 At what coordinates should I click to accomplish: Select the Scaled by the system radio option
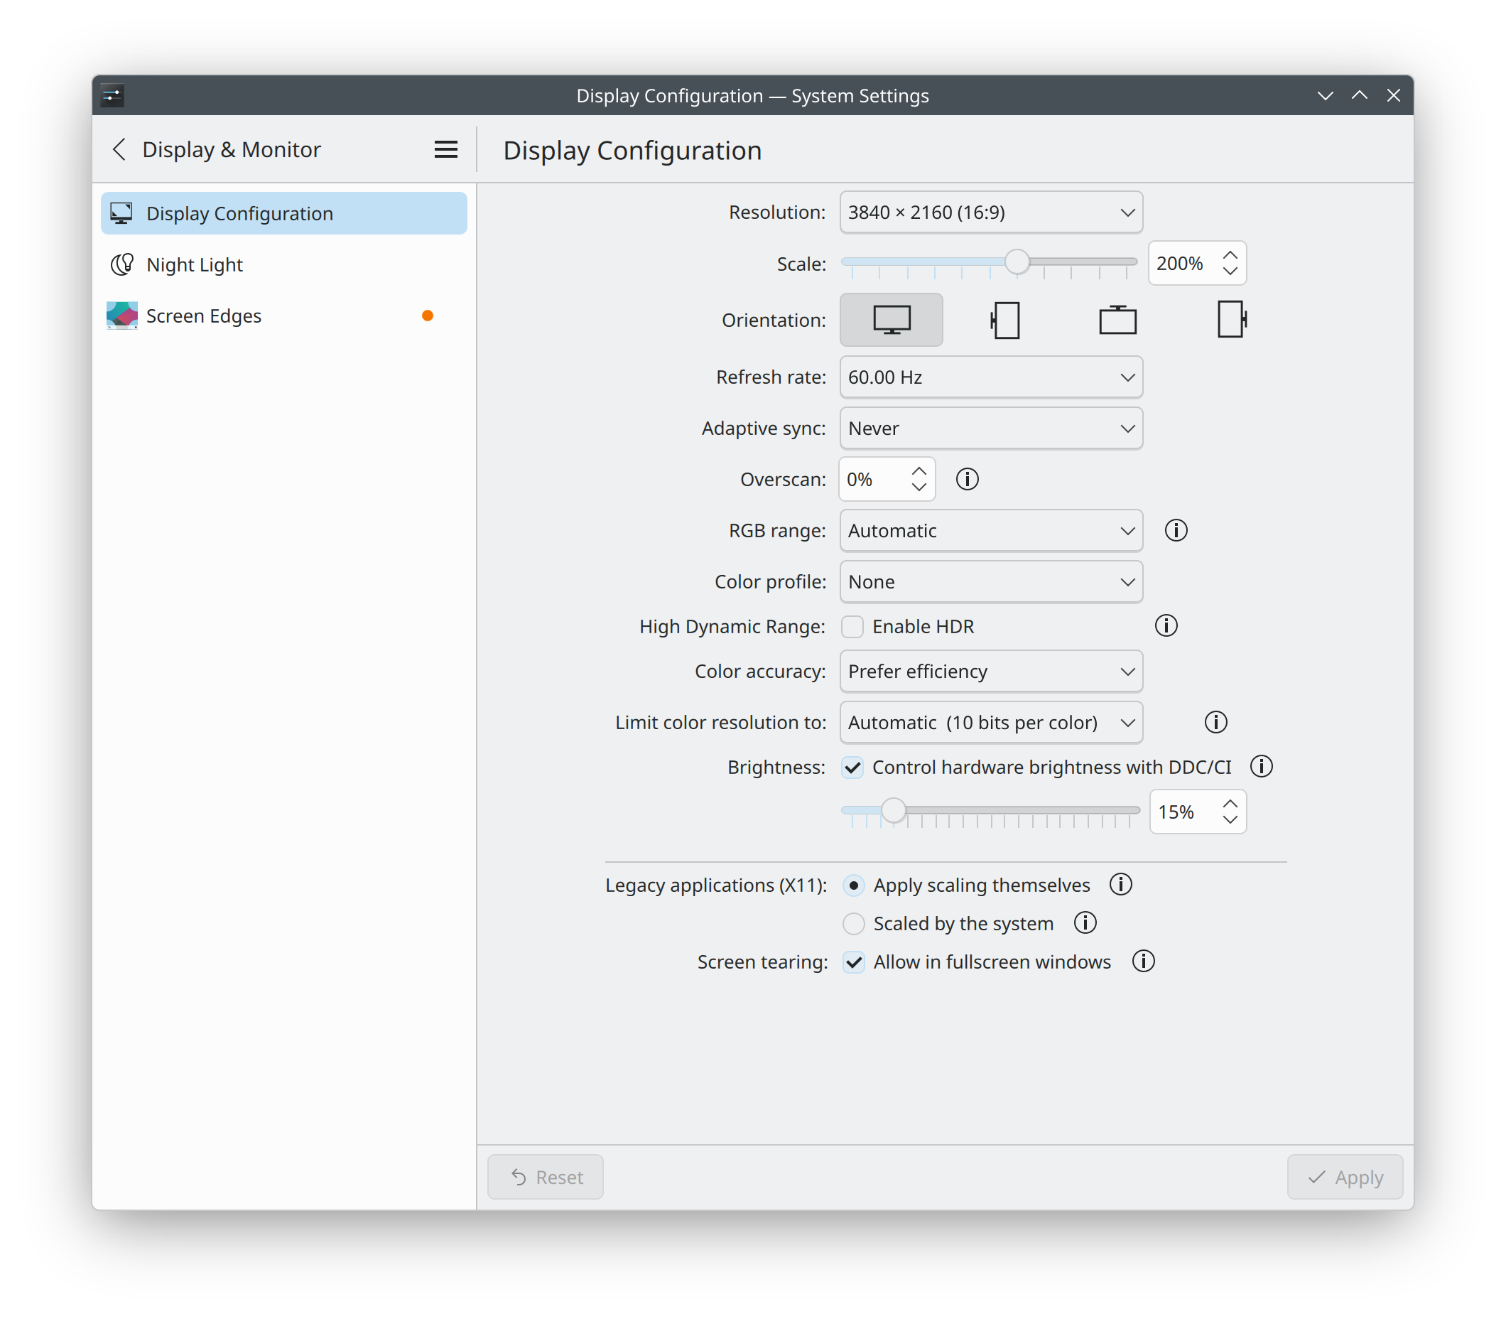coord(852,923)
